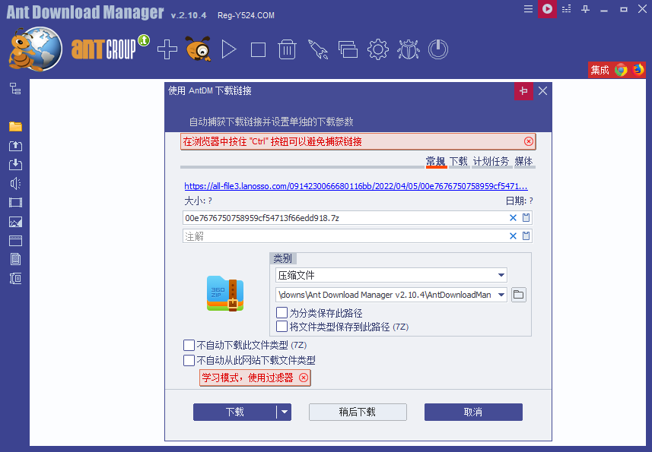Check 为分类保存此路径 option

(282, 312)
